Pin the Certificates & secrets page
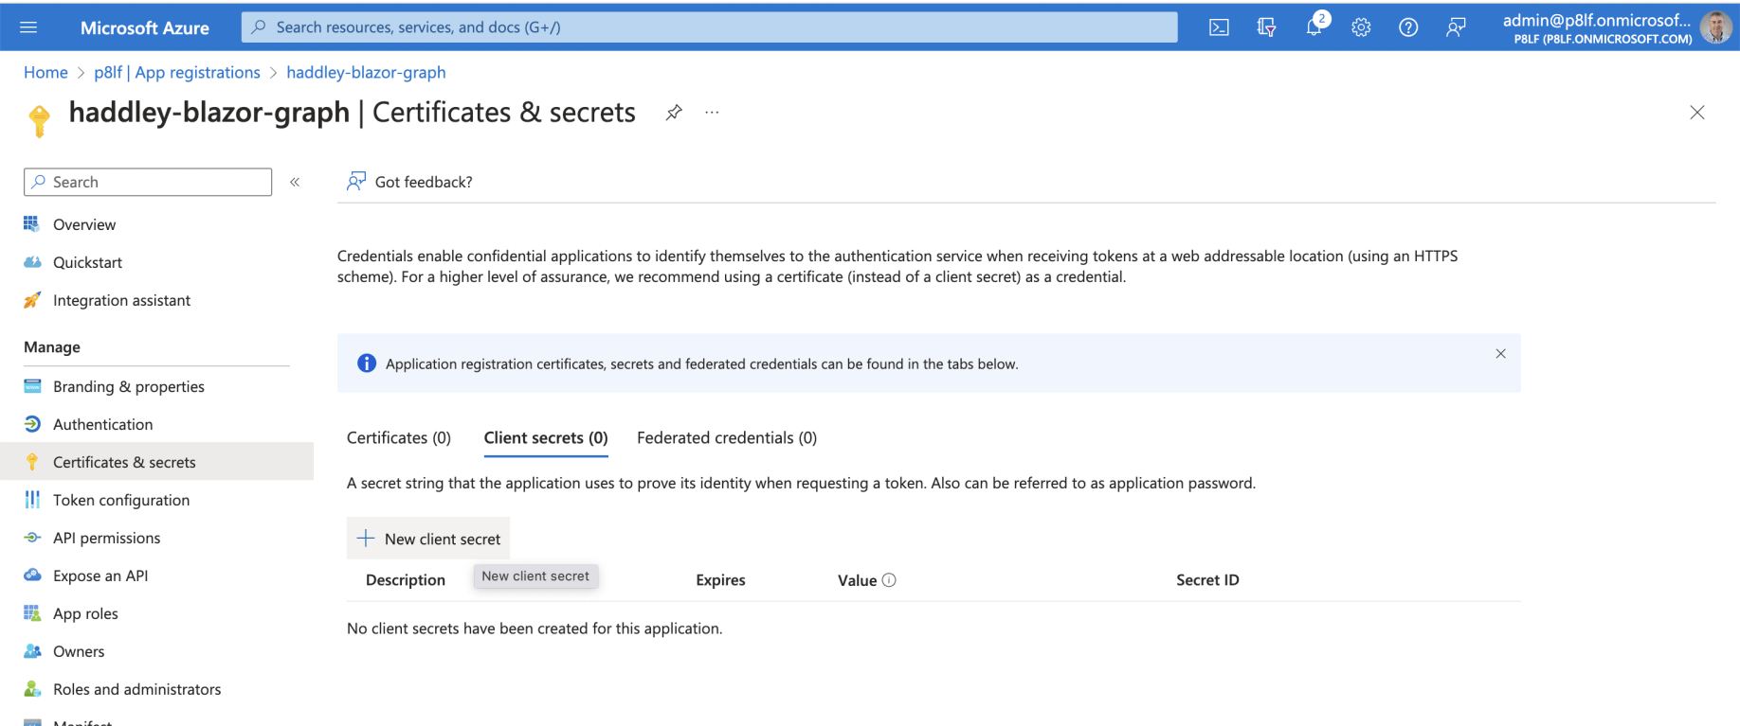This screenshot has width=1740, height=726. click(674, 113)
